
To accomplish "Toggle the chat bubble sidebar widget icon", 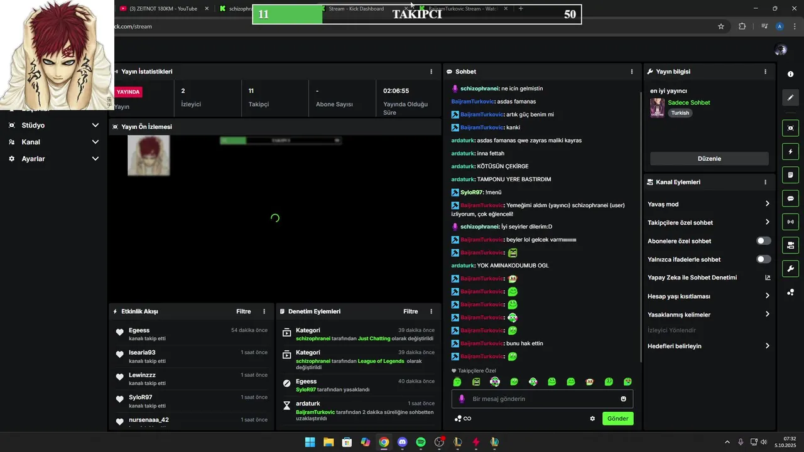I will tap(790, 198).
